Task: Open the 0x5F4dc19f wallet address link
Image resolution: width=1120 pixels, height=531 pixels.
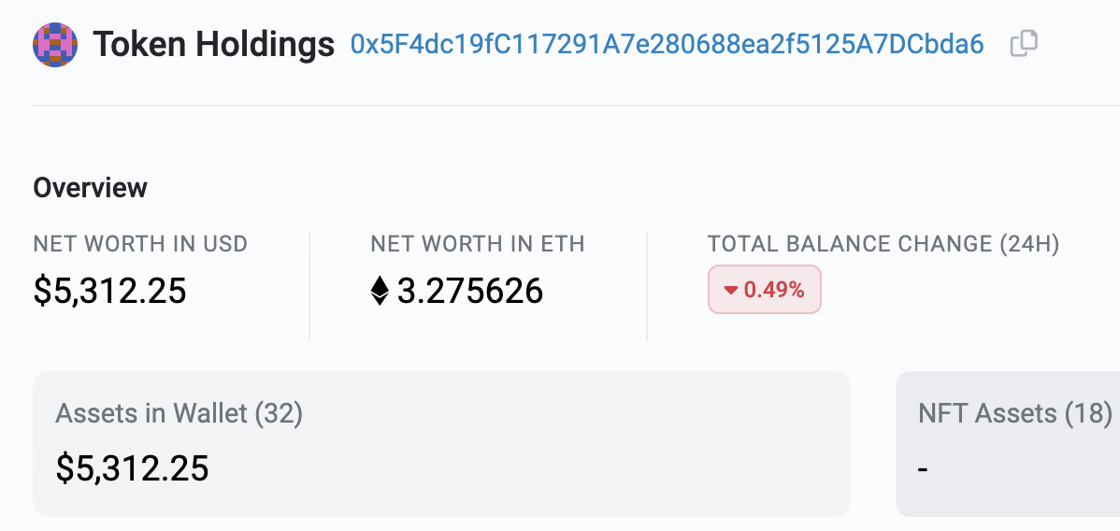Action: pos(668,44)
